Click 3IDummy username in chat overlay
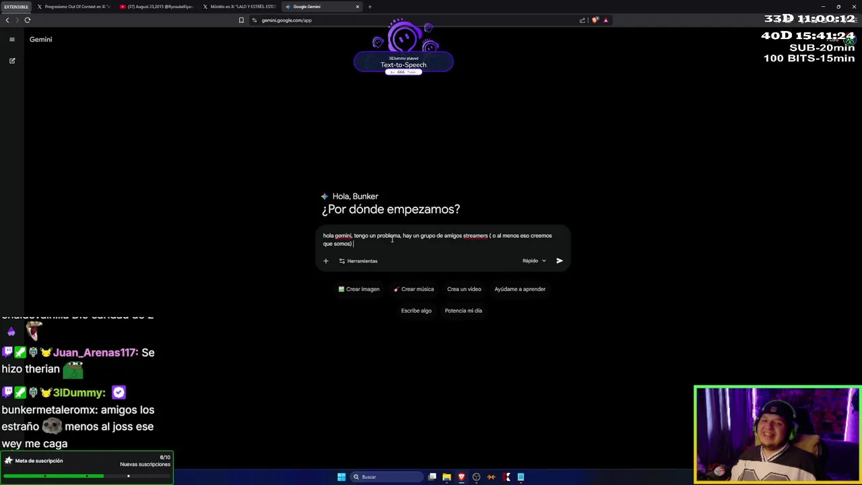The image size is (862, 485). pyautogui.click(x=79, y=393)
